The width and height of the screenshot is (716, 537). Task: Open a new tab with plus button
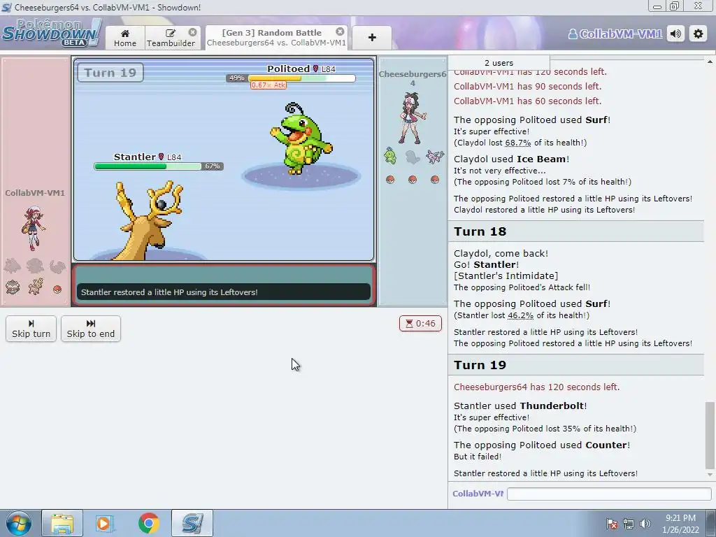372,38
